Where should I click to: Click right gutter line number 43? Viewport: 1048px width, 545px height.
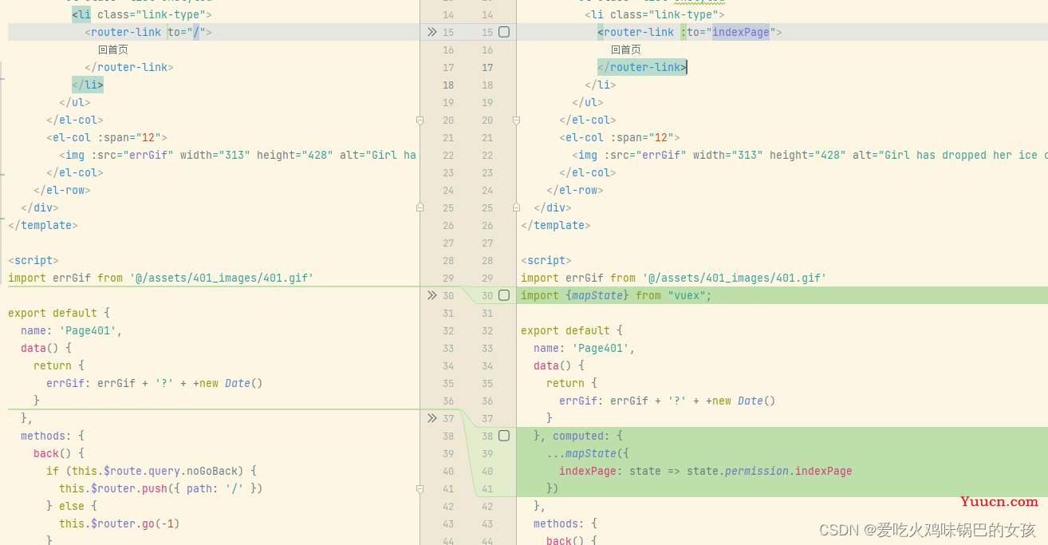tap(487, 523)
